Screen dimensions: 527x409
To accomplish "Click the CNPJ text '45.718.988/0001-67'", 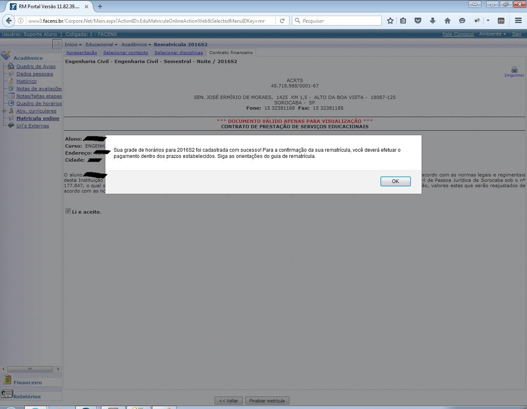I will pyautogui.click(x=295, y=86).
